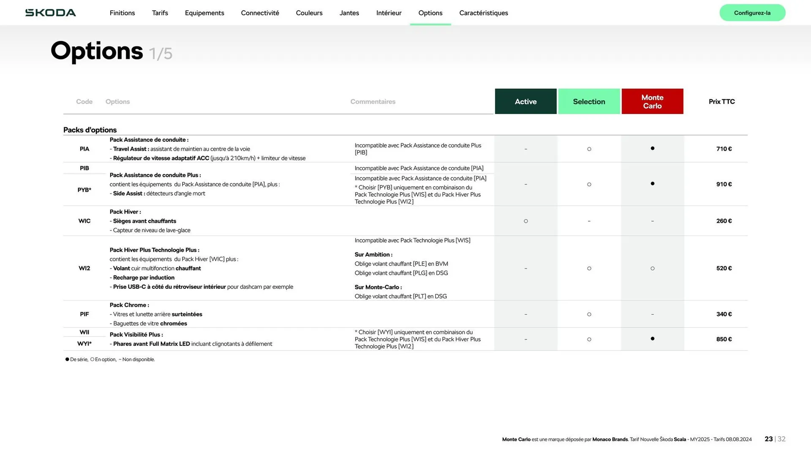Click the Prix TTC column header
Viewport: 811px width, 456px height.
[x=721, y=101]
